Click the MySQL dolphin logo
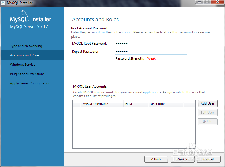This screenshot has width=225, height=167. (24, 14)
